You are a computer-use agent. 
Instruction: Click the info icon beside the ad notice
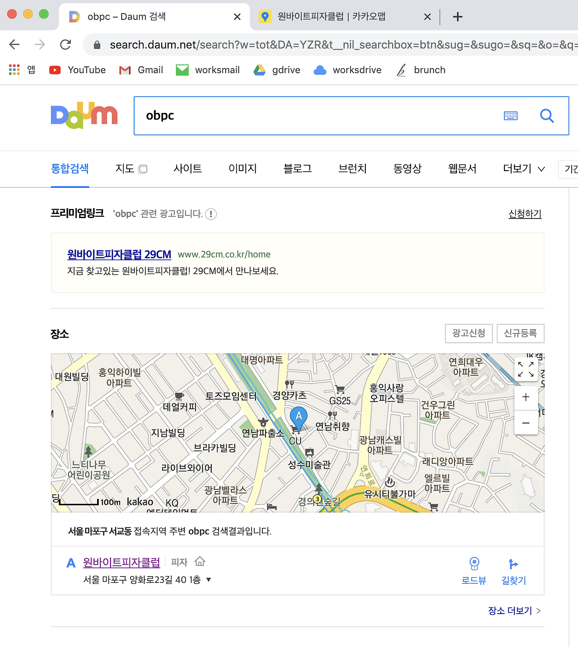click(x=210, y=214)
